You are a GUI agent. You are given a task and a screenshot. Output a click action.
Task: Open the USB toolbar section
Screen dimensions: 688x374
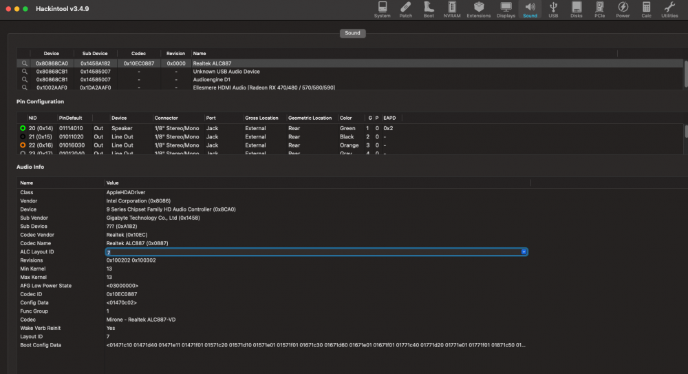[553, 10]
